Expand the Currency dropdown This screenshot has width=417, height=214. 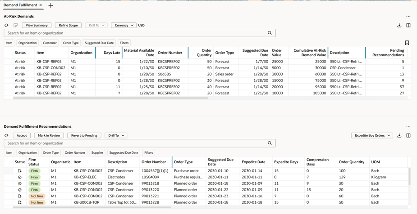pyautogui.click(x=124, y=26)
